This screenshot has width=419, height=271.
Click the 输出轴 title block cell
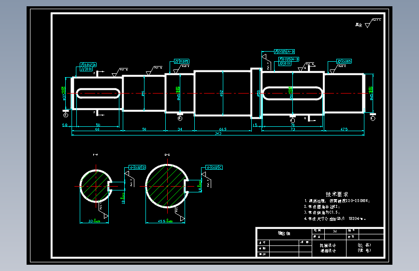coord(284,233)
